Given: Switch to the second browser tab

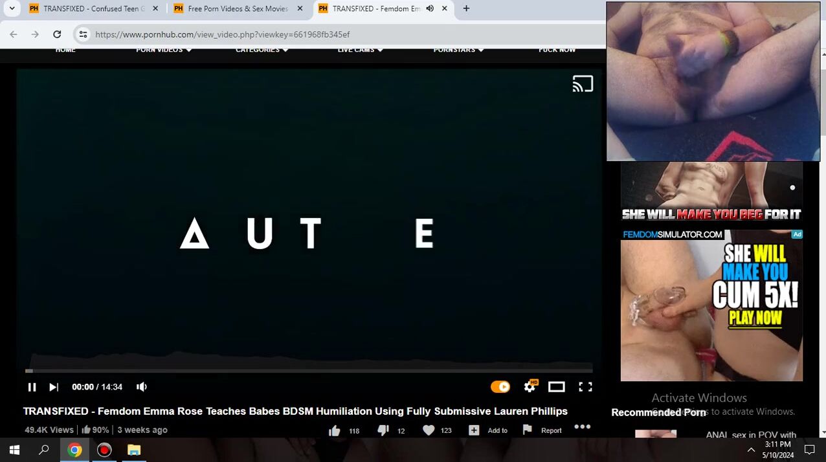Looking at the screenshot, I should tap(236, 8).
